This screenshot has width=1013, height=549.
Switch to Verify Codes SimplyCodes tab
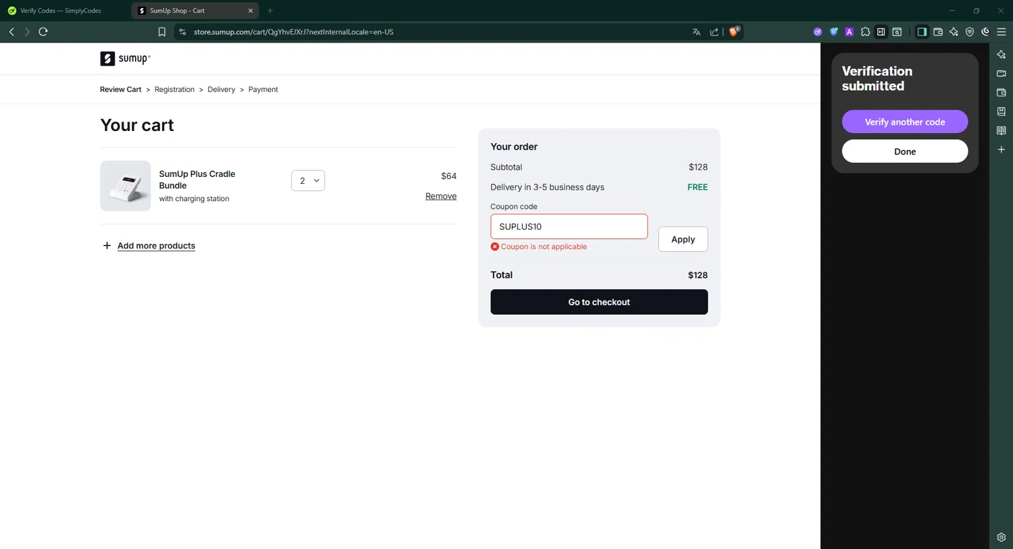coord(61,11)
